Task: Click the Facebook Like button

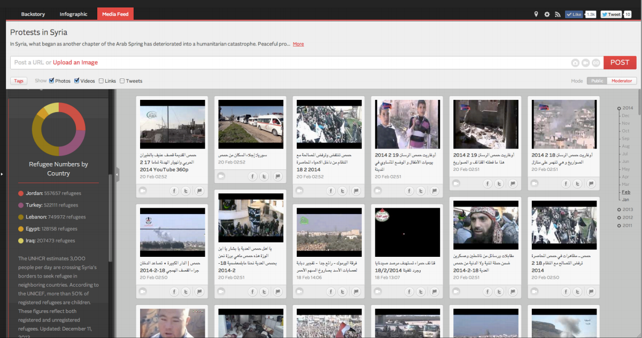Action: [x=574, y=14]
